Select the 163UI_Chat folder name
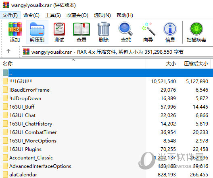This screenshot has width=213, height=178. coord(23,115)
